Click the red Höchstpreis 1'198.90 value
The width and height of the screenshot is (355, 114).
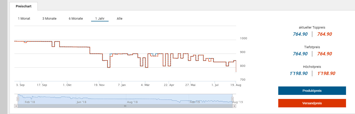326,73
